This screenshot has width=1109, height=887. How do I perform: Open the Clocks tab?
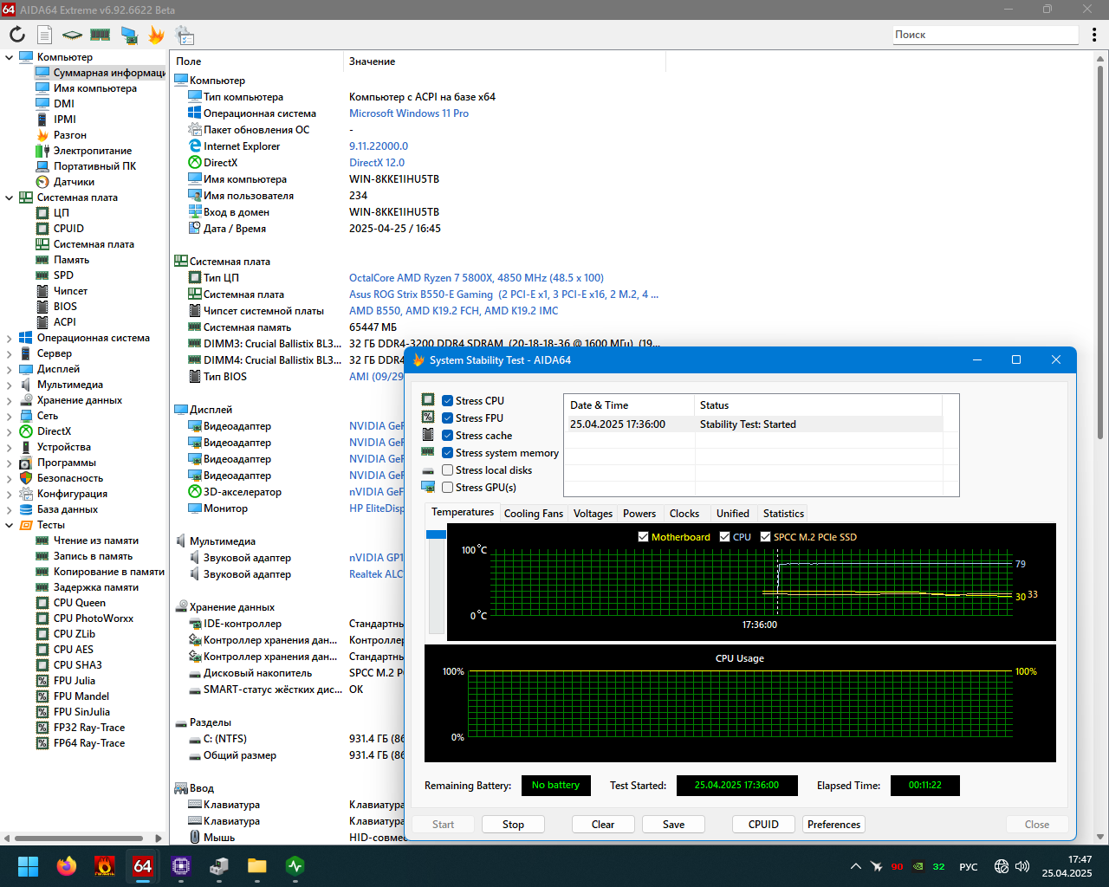point(684,514)
